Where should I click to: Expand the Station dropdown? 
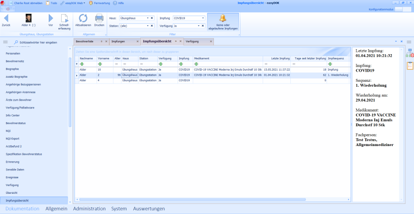[x=152, y=26]
